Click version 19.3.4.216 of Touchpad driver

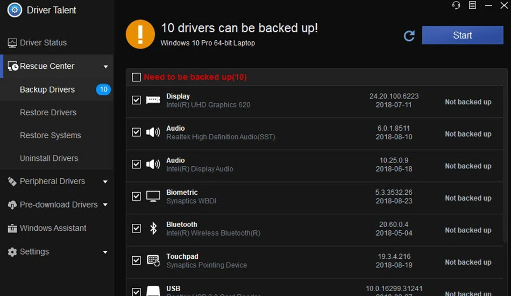pos(394,257)
